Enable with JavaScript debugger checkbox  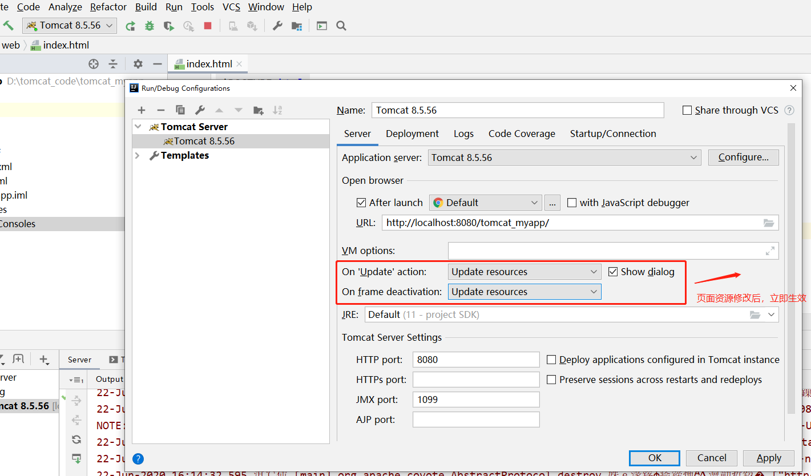pos(572,203)
